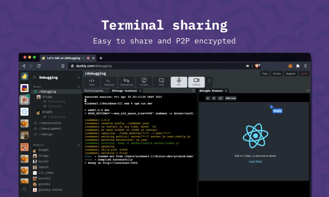Reload the duckly.com page

[39, 66]
